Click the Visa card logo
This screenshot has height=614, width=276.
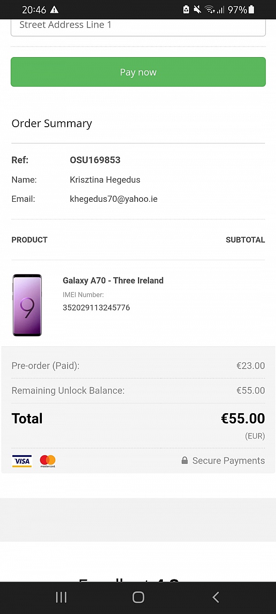click(22, 461)
